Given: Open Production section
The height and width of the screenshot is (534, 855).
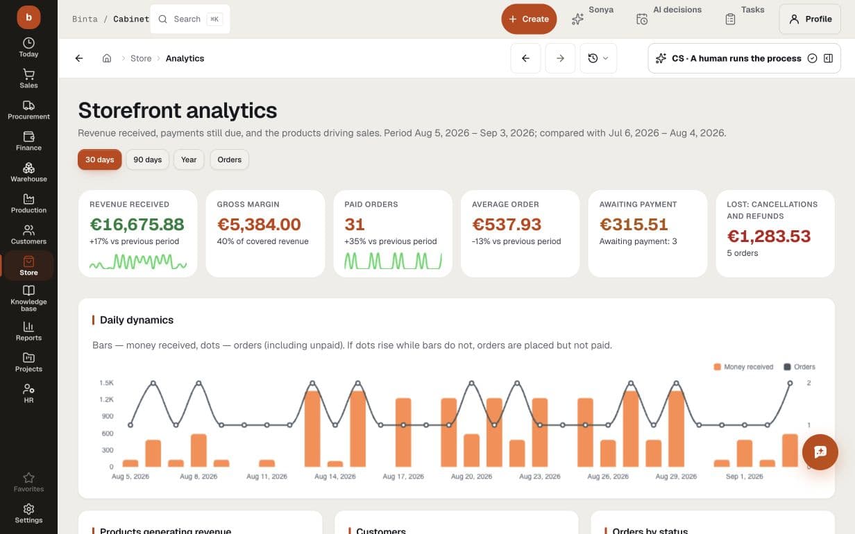Looking at the screenshot, I should pyautogui.click(x=28, y=203).
